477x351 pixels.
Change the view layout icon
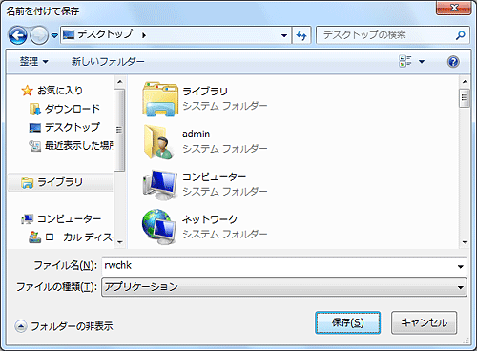[405, 61]
